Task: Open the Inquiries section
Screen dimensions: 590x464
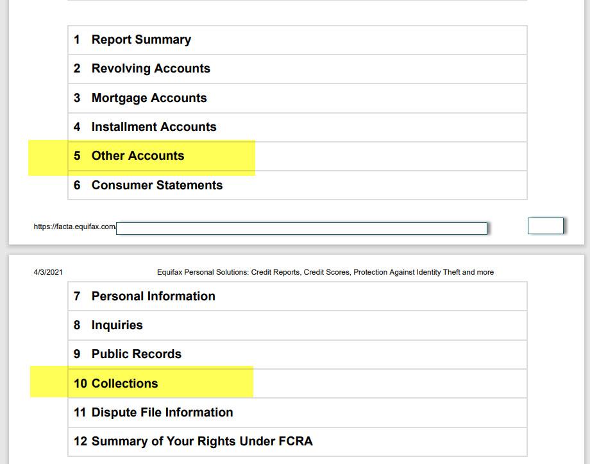Action: 298,325
